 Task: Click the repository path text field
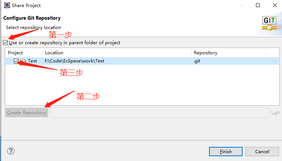[159, 112]
